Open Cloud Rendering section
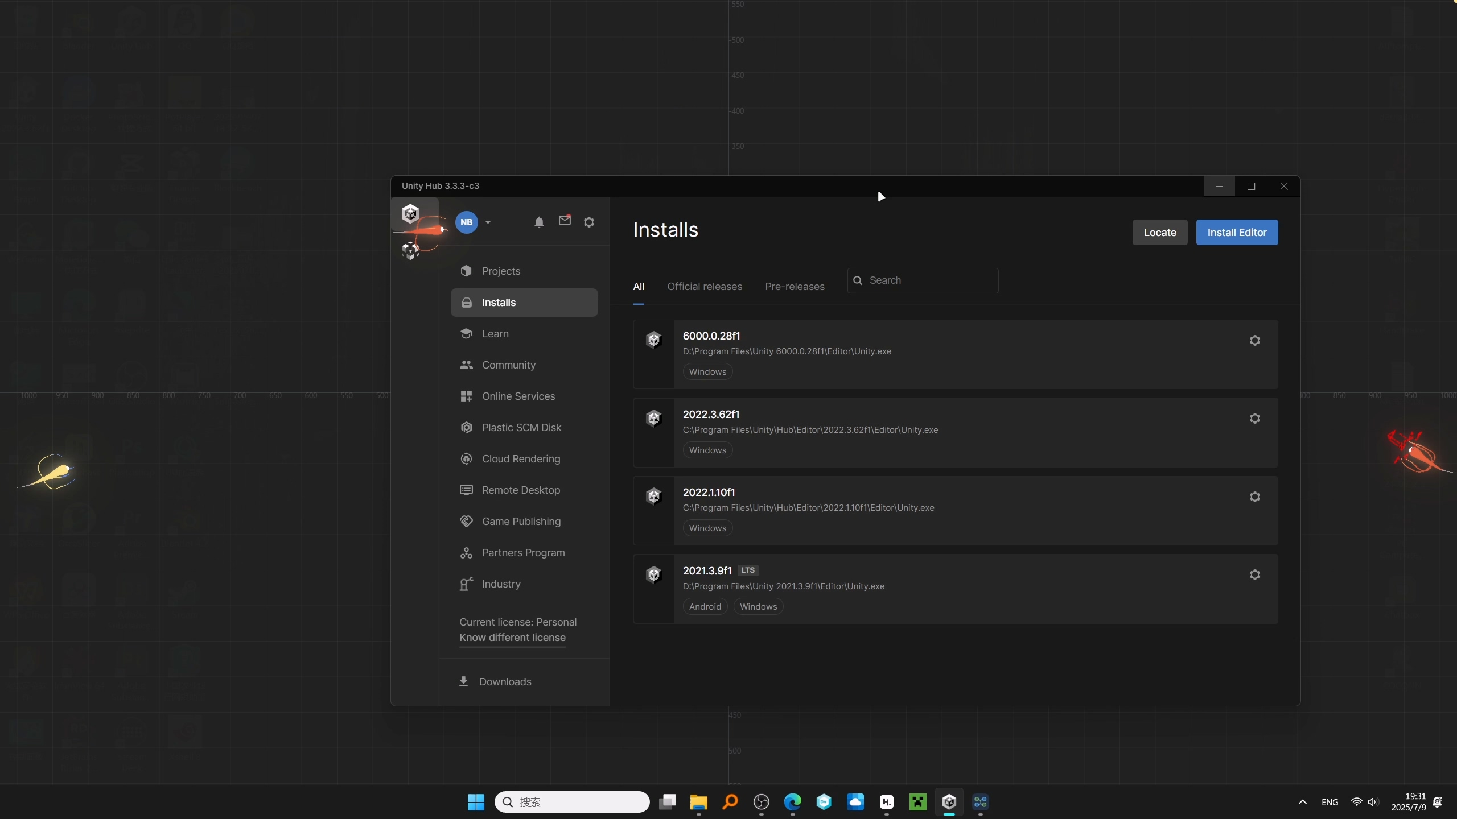The height and width of the screenshot is (819, 1457). (x=524, y=459)
